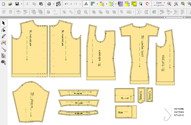Select the green grading nest tool
191x125 pixels.
coord(111,4)
